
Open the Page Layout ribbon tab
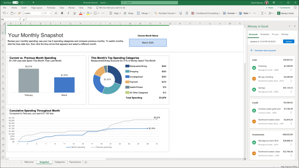coord(37,8)
